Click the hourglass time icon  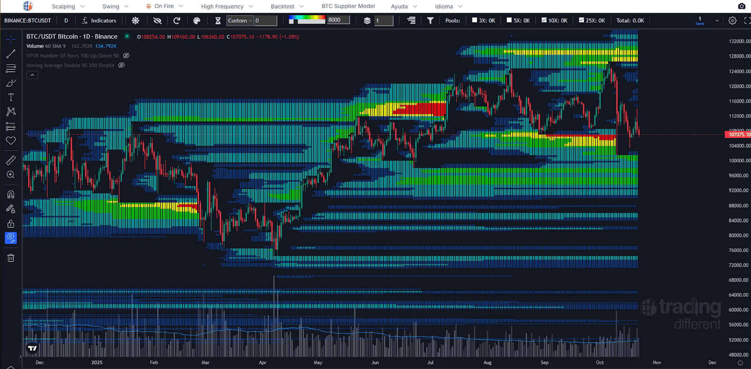click(218, 21)
